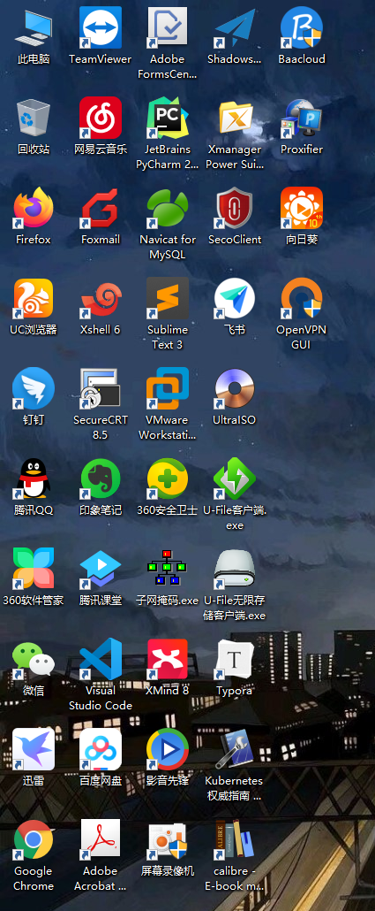Select the 360软件管家 icon
Viewport: 375px width, 911px height.
tap(34, 569)
